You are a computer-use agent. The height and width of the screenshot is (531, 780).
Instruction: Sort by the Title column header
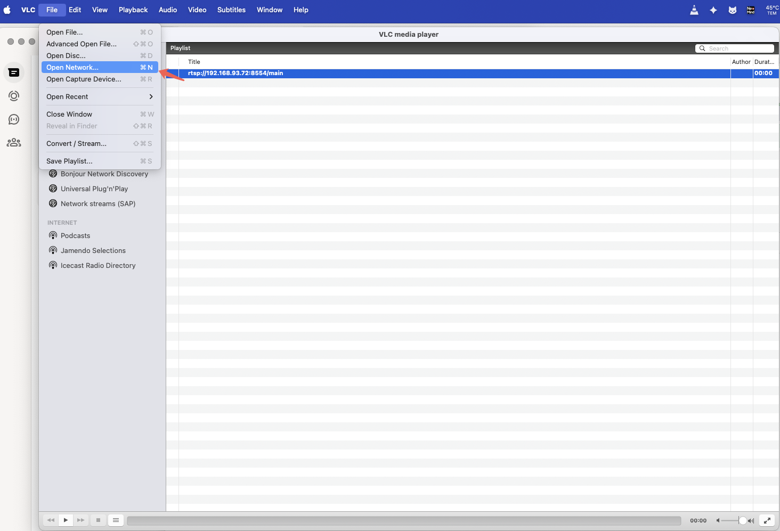(x=454, y=62)
